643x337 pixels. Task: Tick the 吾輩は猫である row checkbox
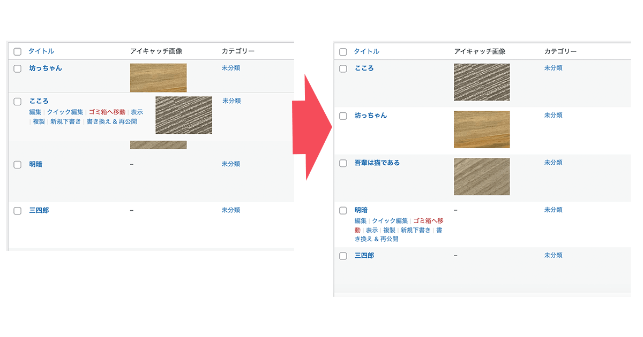pyautogui.click(x=343, y=163)
